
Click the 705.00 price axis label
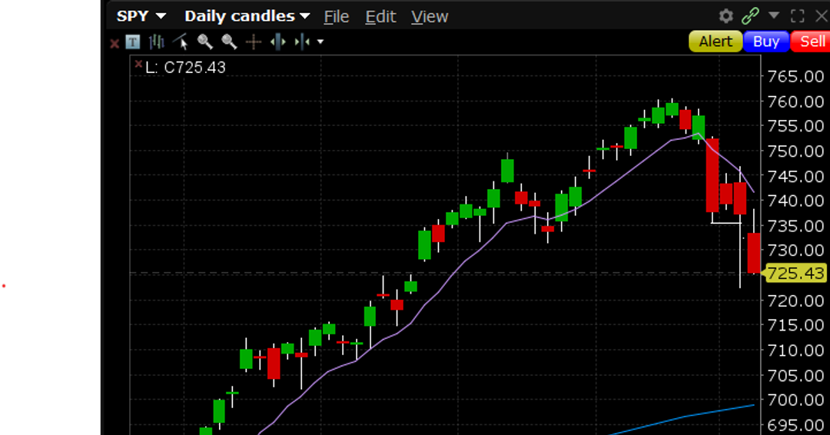(x=795, y=375)
